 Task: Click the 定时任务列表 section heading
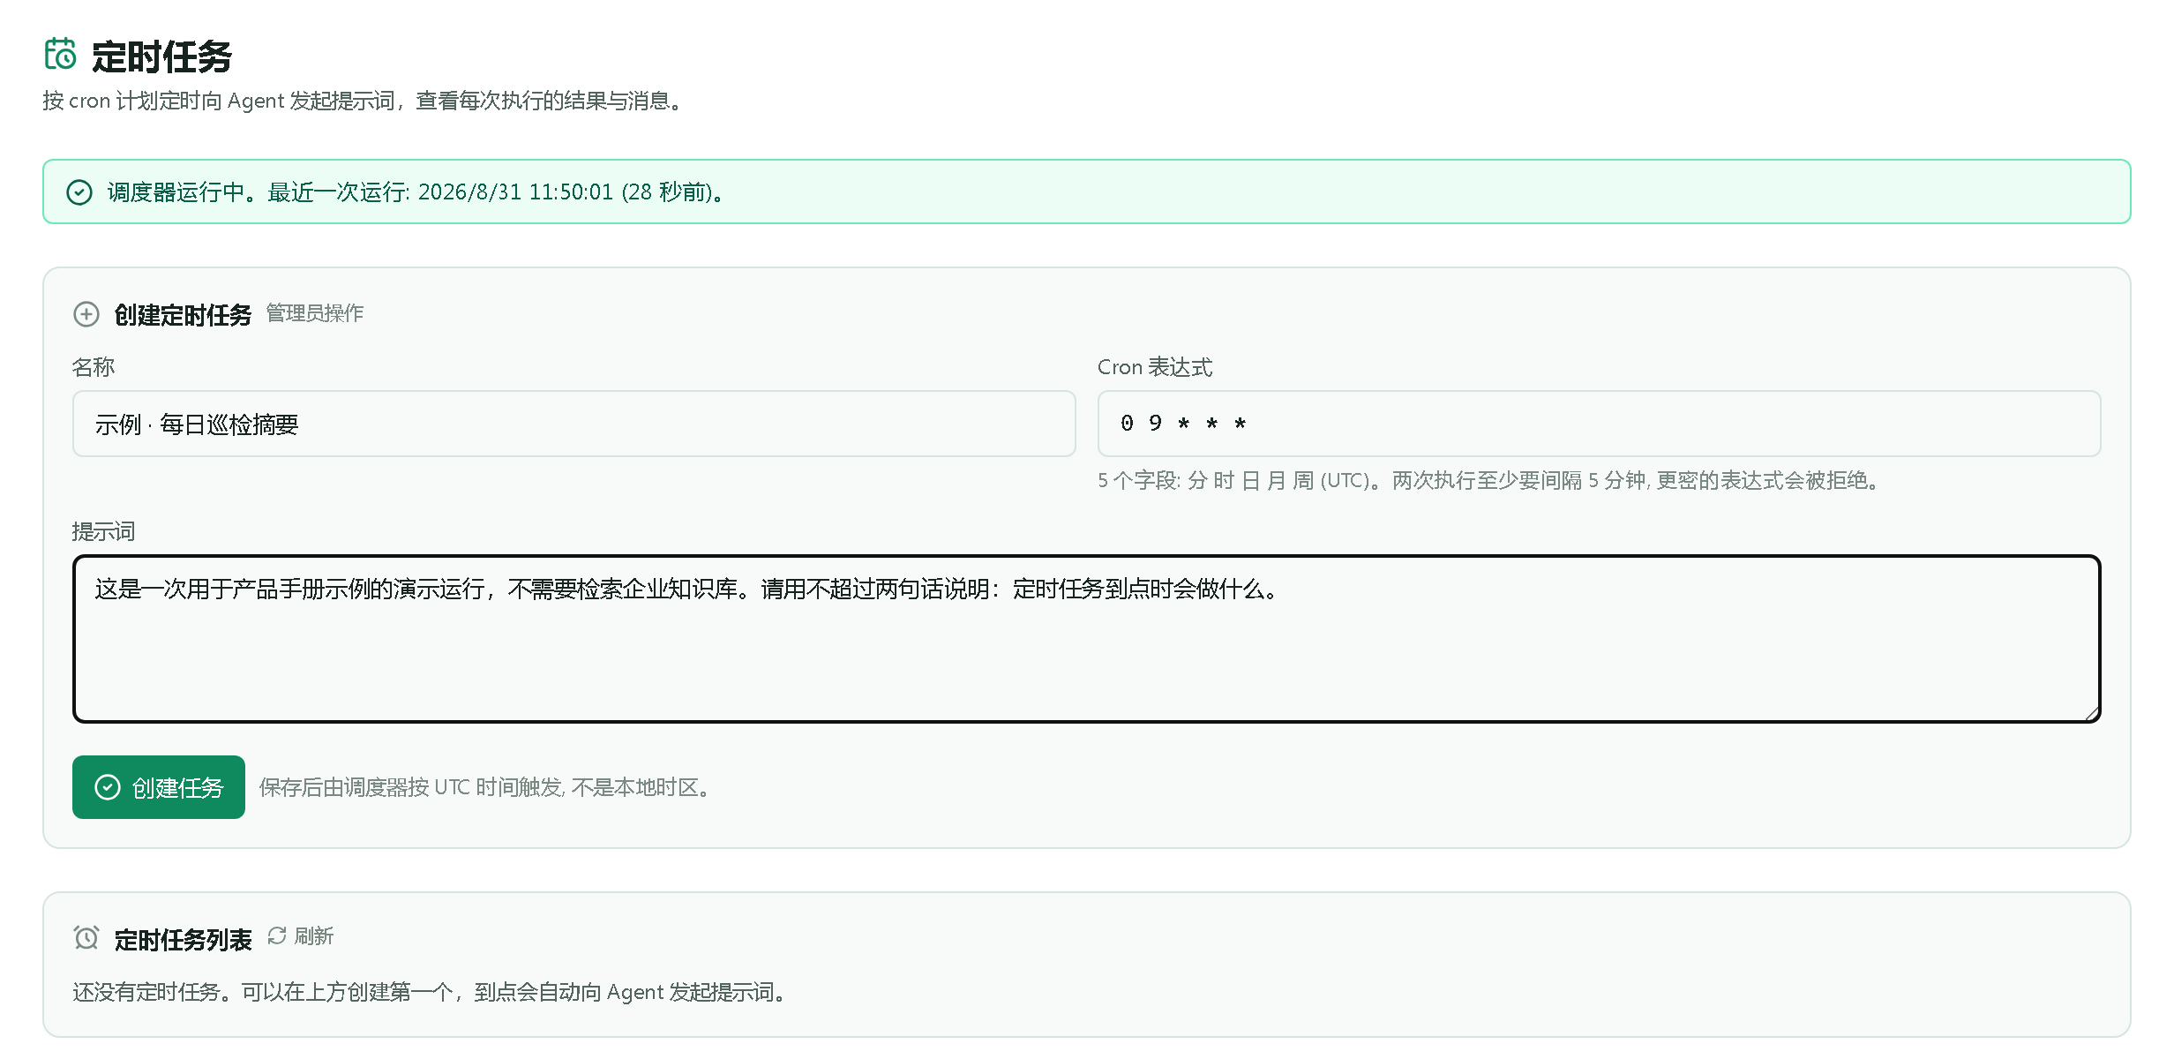point(184,940)
